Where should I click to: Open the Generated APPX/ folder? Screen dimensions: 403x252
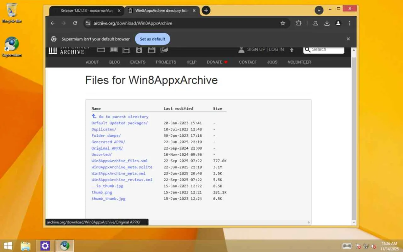[108, 142]
